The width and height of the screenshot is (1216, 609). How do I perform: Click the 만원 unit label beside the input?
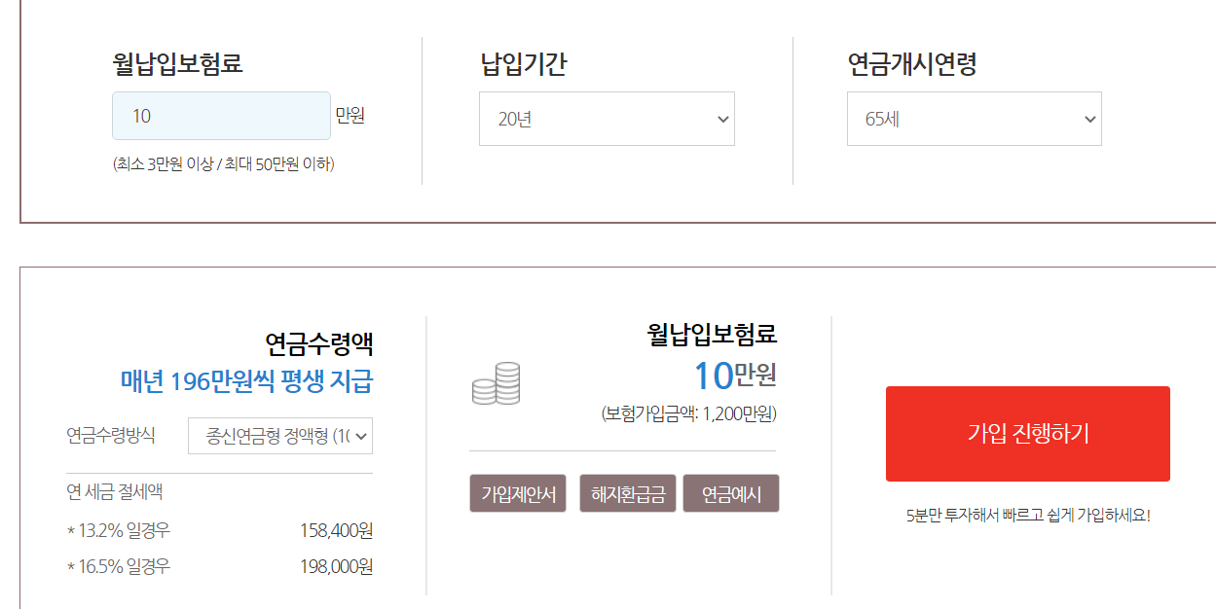coord(350,116)
